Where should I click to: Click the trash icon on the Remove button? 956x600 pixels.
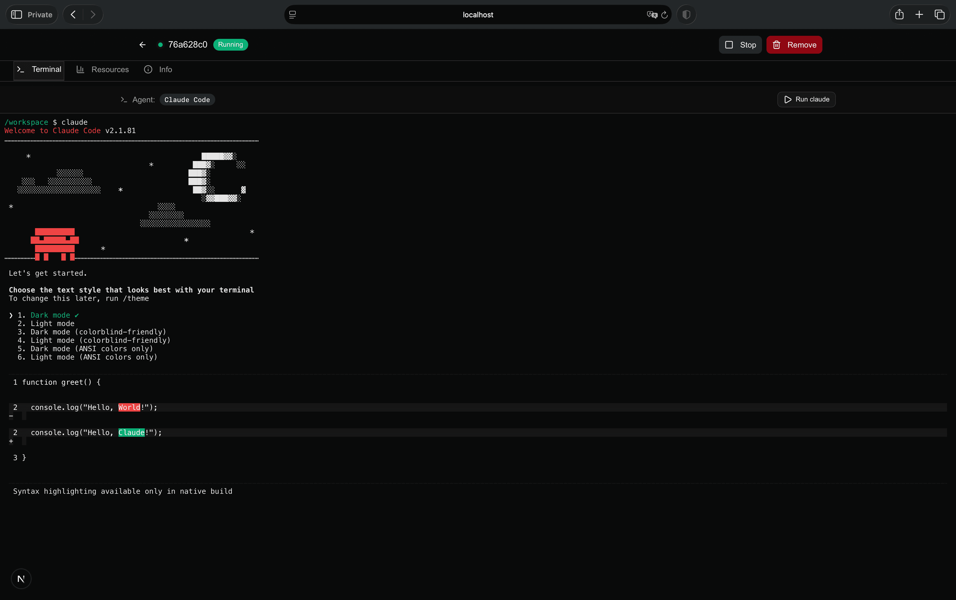[x=776, y=44]
